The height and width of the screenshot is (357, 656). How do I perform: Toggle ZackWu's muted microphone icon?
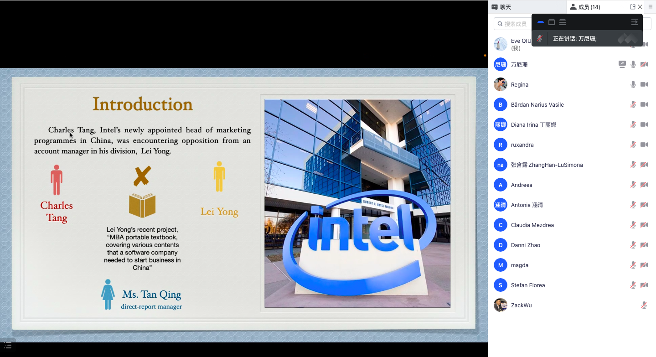[644, 305]
